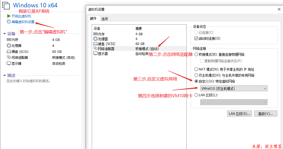The width and height of the screenshot is (283, 149).
Task: Select display icon in settings dialog list
Action: pos(96,54)
